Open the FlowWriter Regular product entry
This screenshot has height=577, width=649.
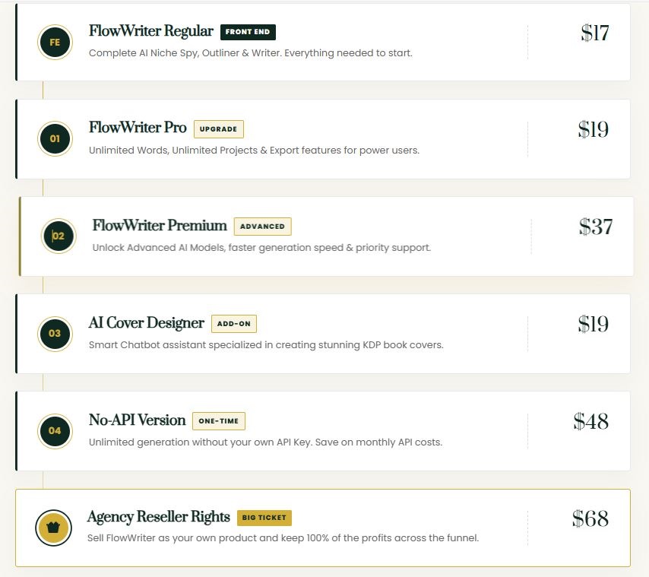150,31
